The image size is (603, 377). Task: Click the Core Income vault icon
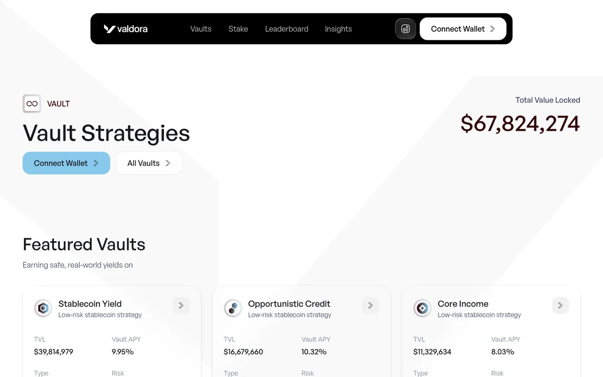tap(423, 308)
